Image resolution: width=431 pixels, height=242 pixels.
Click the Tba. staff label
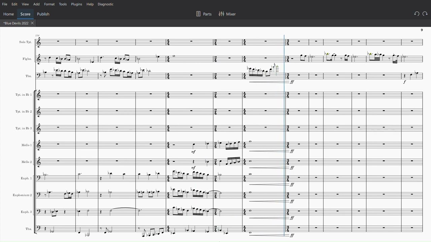29,229
